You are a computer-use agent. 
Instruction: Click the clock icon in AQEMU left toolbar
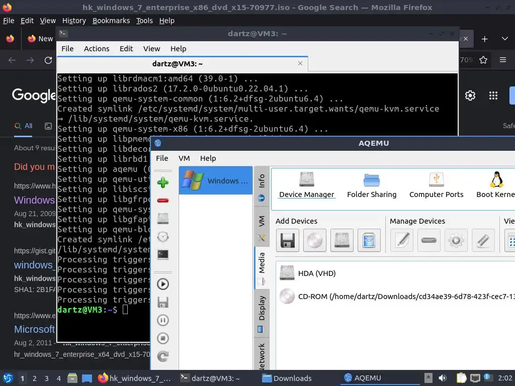163,237
